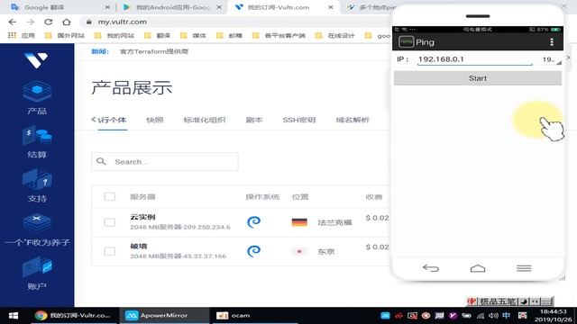Click the IP address field in Ping app
This screenshot has height=324, width=577.
[475, 59]
